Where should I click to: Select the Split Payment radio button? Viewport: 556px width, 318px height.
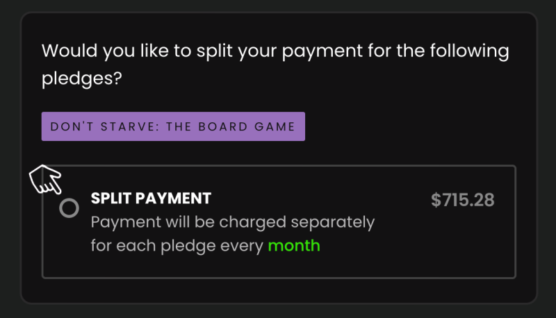point(69,208)
